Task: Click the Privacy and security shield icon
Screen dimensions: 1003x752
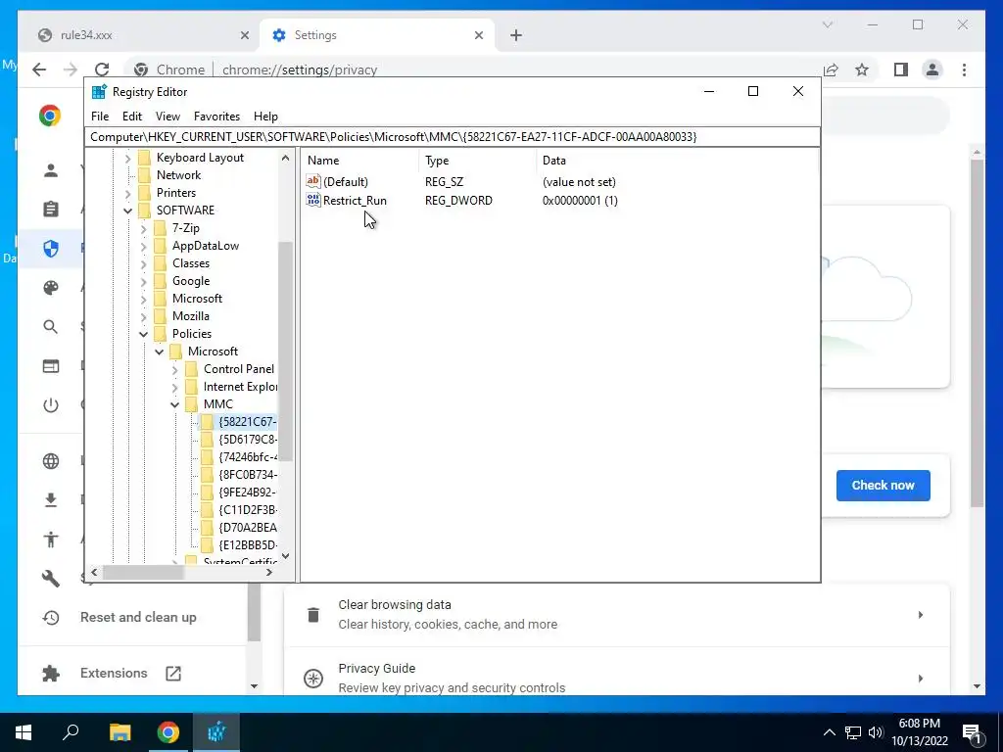Action: pyautogui.click(x=51, y=248)
